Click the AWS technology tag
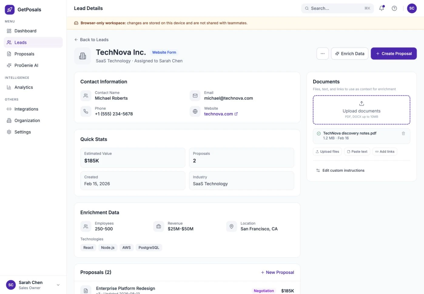 [x=126, y=248]
